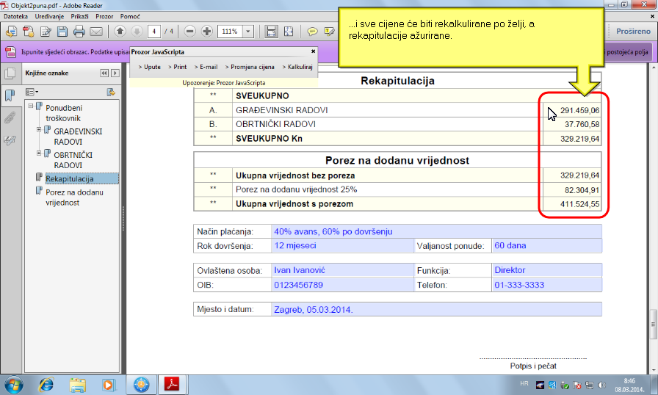Edit the Telefon field
Viewport: 658px width, 395px height.
pos(546,285)
